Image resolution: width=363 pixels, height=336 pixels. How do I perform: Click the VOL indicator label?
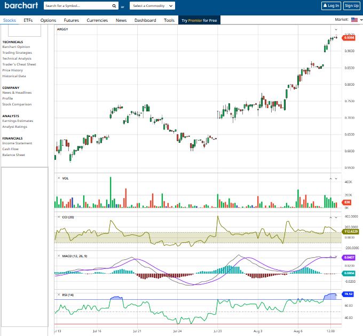coord(65,178)
